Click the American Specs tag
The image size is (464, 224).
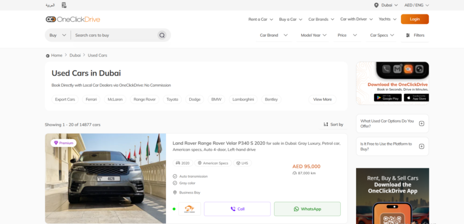point(213,163)
